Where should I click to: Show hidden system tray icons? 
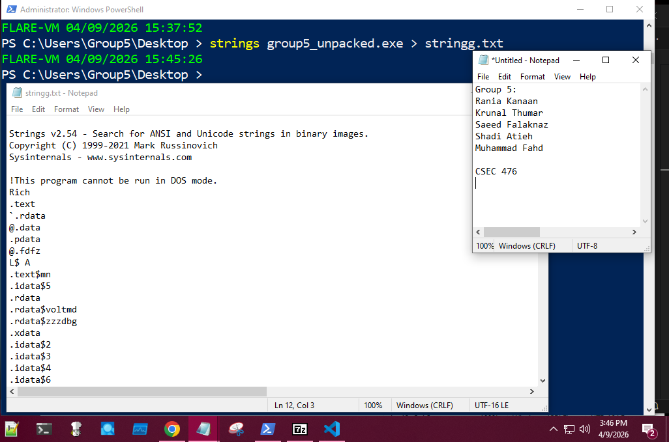pyautogui.click(x=554, y=429)
